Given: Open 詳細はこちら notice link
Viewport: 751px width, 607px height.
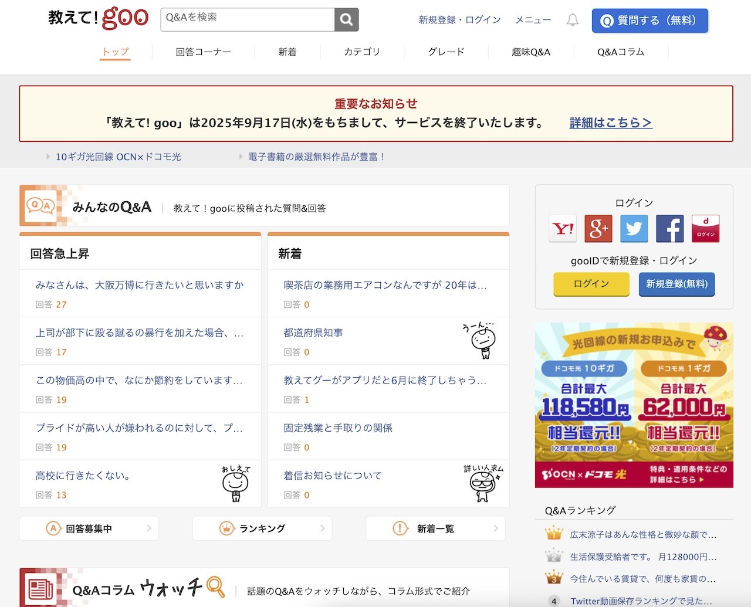Looking at the screenshot, I should (x=611, y=123).
